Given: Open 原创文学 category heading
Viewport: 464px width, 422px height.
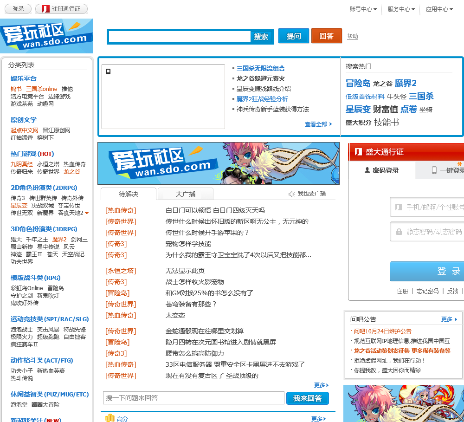Looking at the screenshot, I should (x=24, y=120).
